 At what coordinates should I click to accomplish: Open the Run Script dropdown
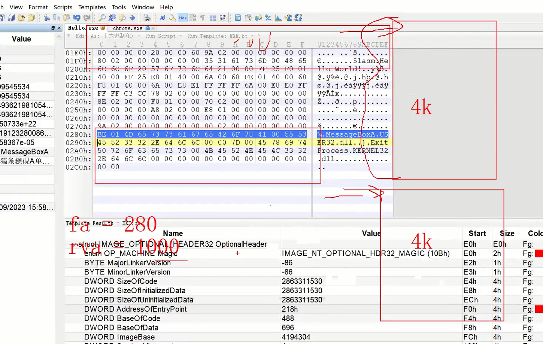coord(180,36)
